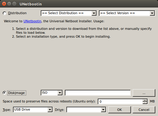Image resolution: width=158 pixels, height=116 pixels.
Task: Decrease persistent space with down arrow
Action: (x=145, y=103)
